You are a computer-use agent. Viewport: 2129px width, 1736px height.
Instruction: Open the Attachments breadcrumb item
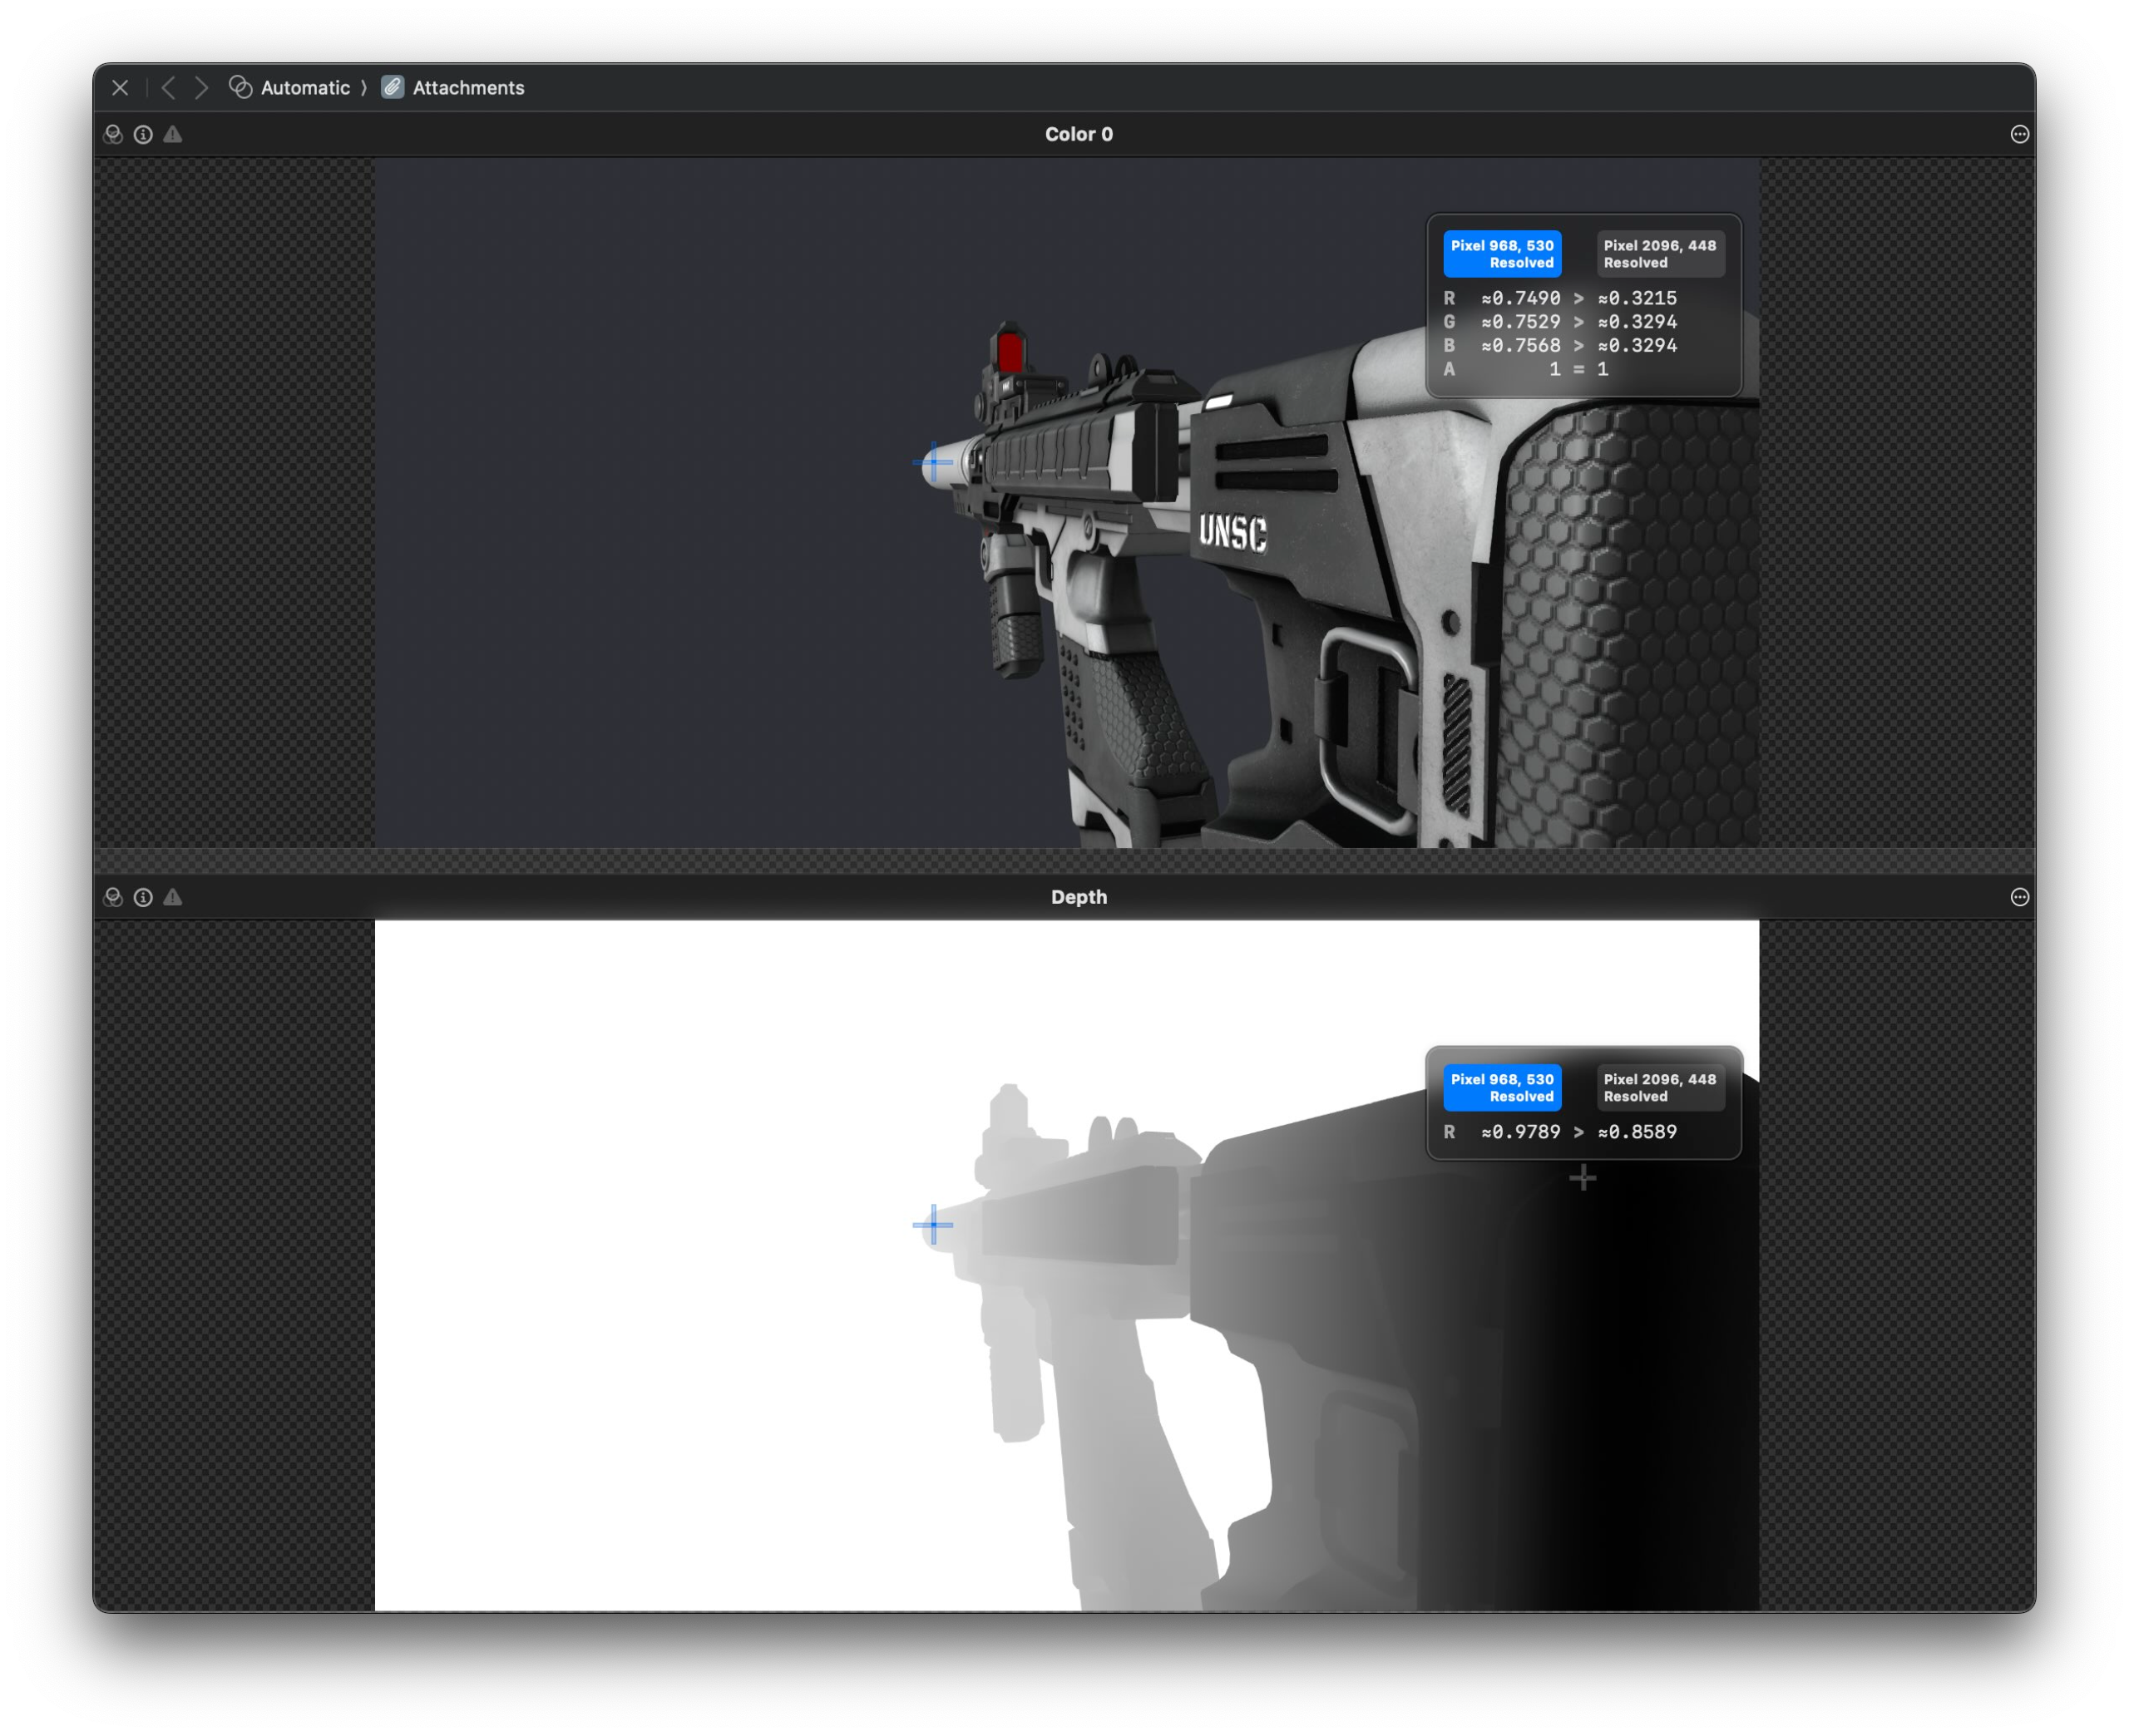[x=468, y=88]
